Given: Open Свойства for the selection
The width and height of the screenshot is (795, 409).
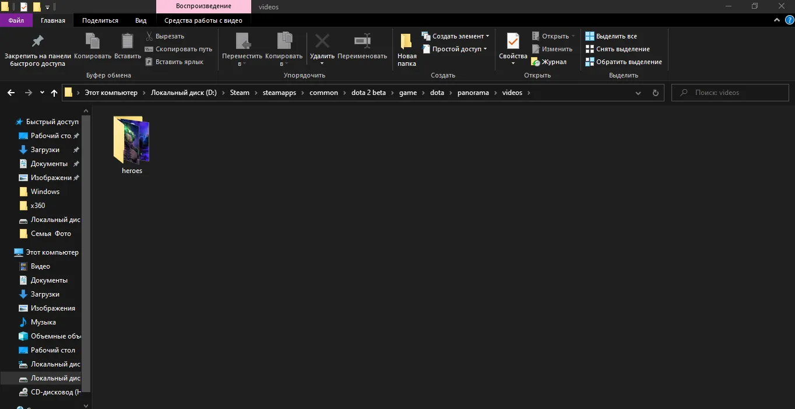Looking at the screenshot, I should click(513, 50).
